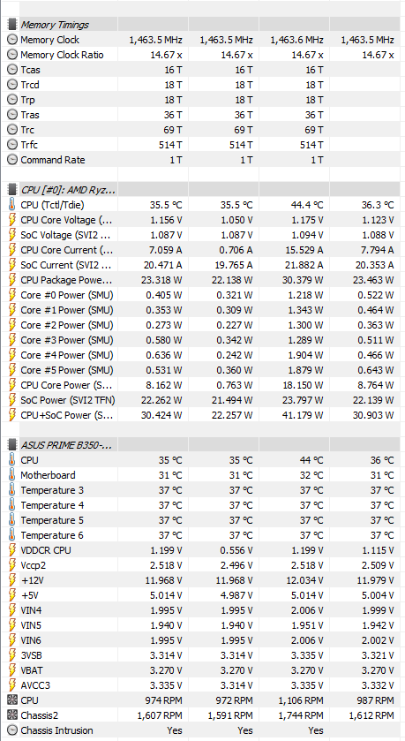Click the lightning icon beside +12V
The width and height of the screenshot is (405, 741).
tap(12, 580)
